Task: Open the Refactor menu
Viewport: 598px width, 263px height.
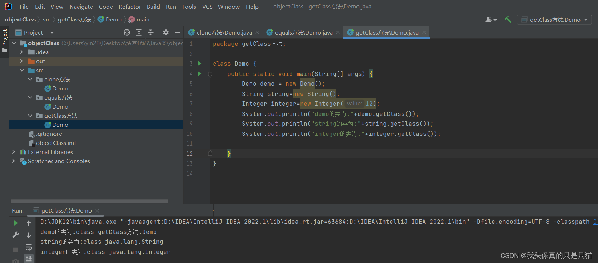Action: click(x=130, y=7)
